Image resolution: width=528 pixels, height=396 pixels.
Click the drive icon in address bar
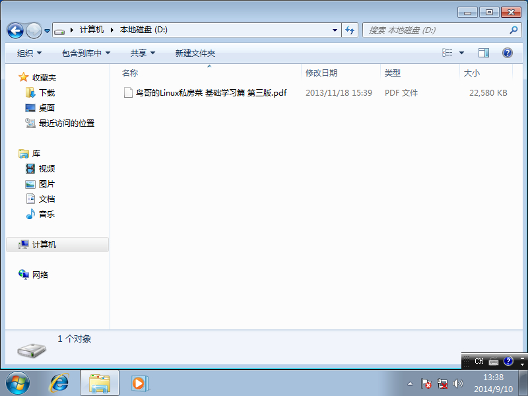coord(59,31)
